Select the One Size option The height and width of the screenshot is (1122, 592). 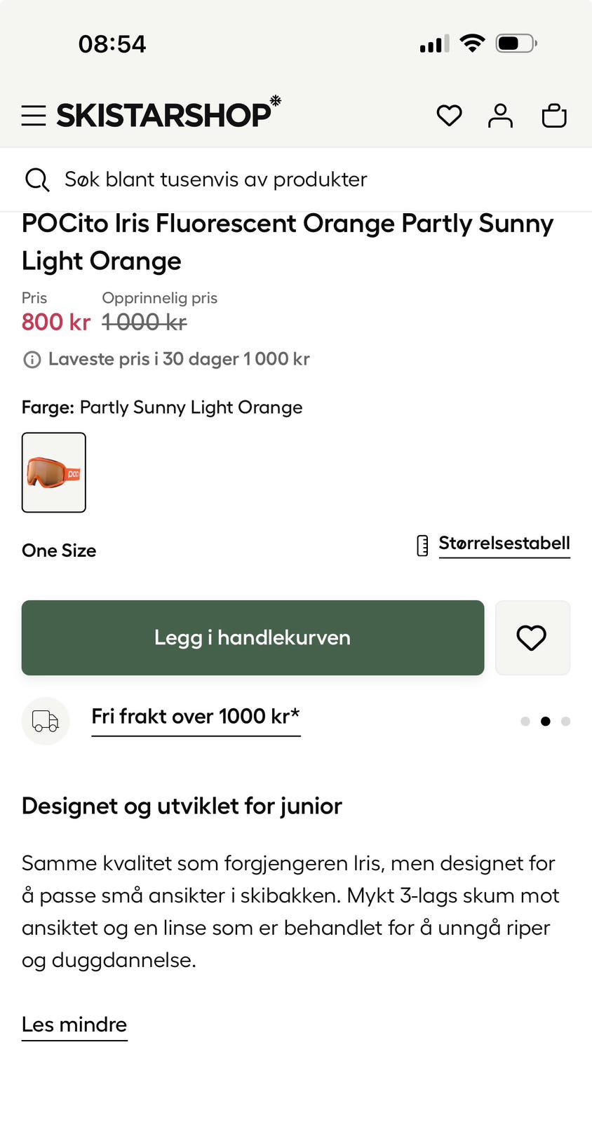[59, 550]
